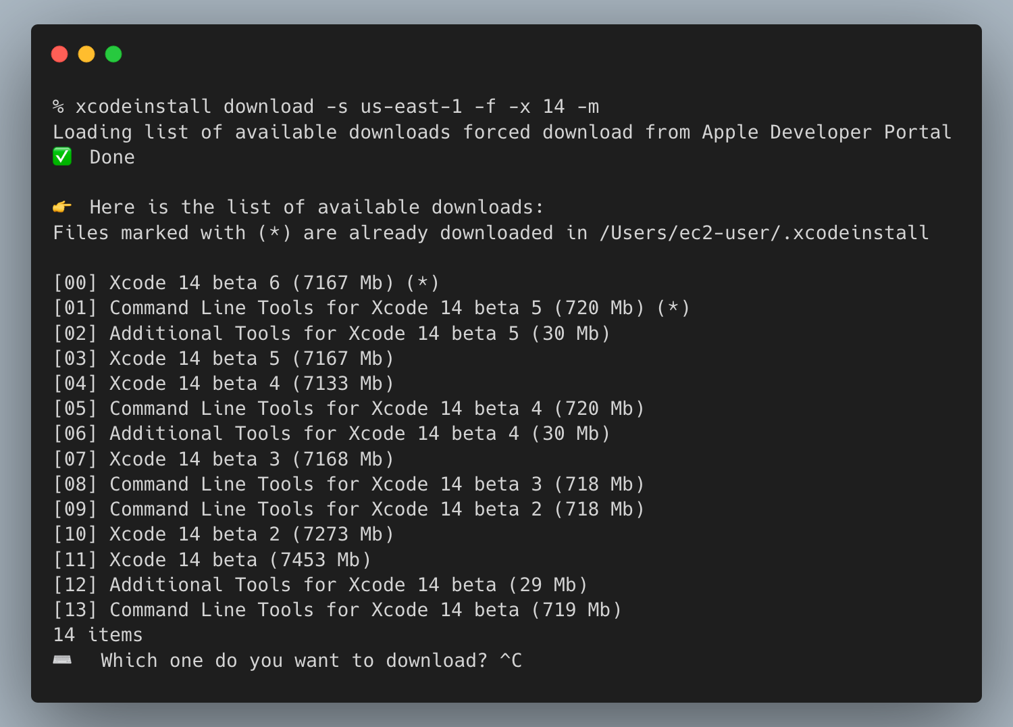Select row '[10] Xcode 14 beta 2 (7273 Mb)'
The width and height of the screenshot is (1013, 727).
click(x=224, y=534)
